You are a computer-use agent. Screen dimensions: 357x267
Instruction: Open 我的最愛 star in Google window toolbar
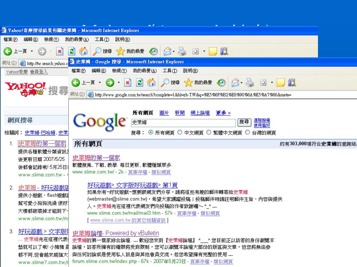[x=198, y=82]
